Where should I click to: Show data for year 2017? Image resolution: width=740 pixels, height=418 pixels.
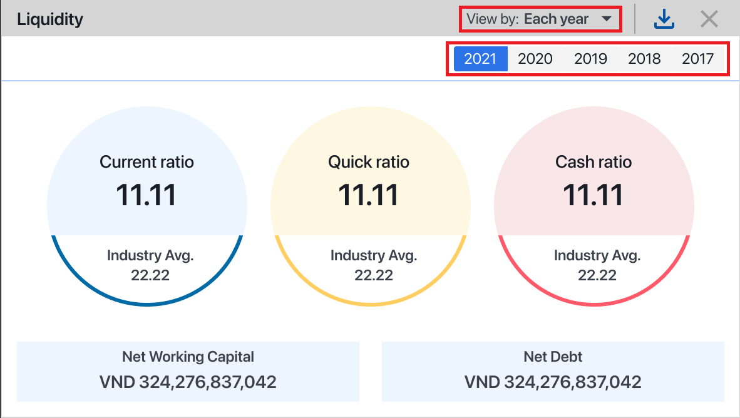coord(698,59)
